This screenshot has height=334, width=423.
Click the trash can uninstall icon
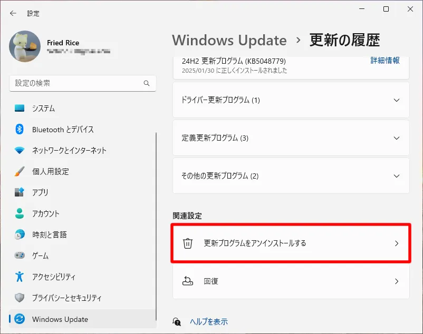point(188,243)
